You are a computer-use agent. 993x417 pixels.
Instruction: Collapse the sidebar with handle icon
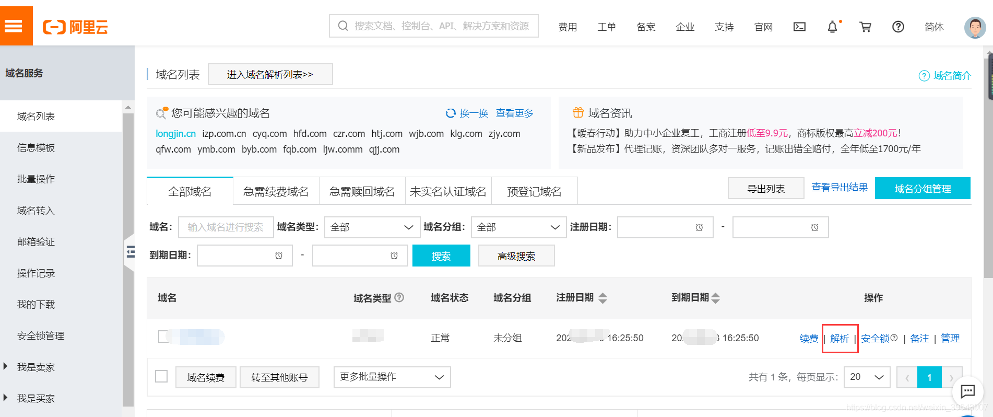(130, 252)
